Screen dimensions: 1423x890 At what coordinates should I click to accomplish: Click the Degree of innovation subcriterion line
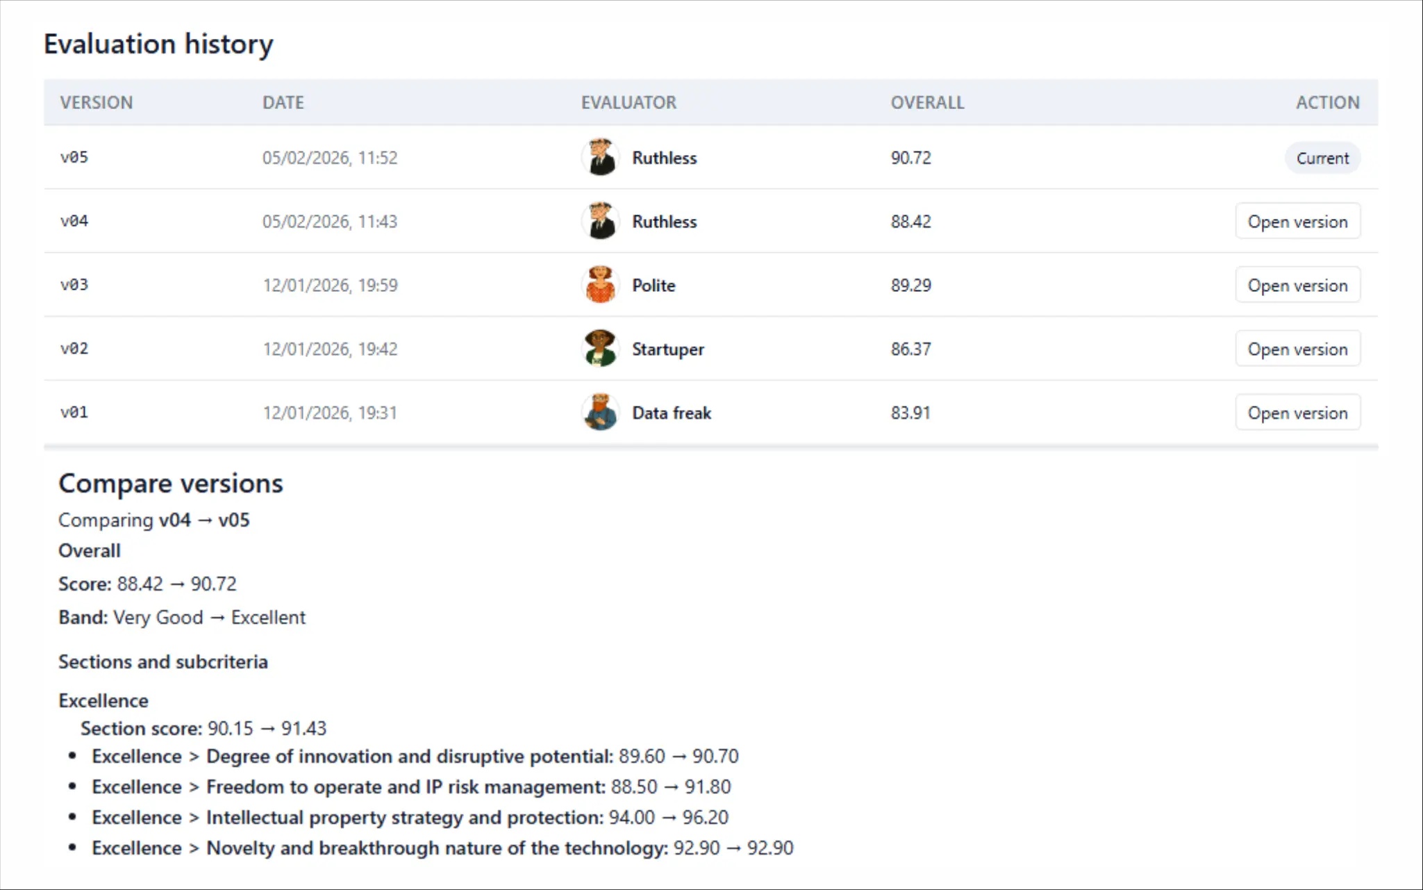(x=415, y=756)
